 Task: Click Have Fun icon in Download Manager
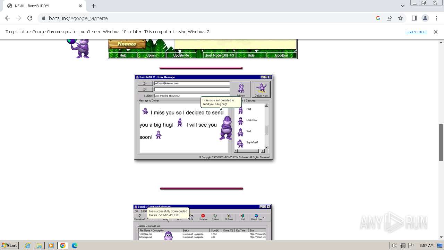point(257,217)
